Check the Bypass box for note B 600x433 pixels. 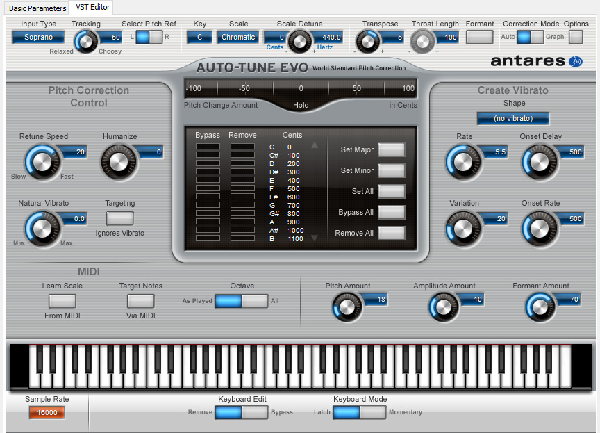pyautogui.click(x=208, y=238)
